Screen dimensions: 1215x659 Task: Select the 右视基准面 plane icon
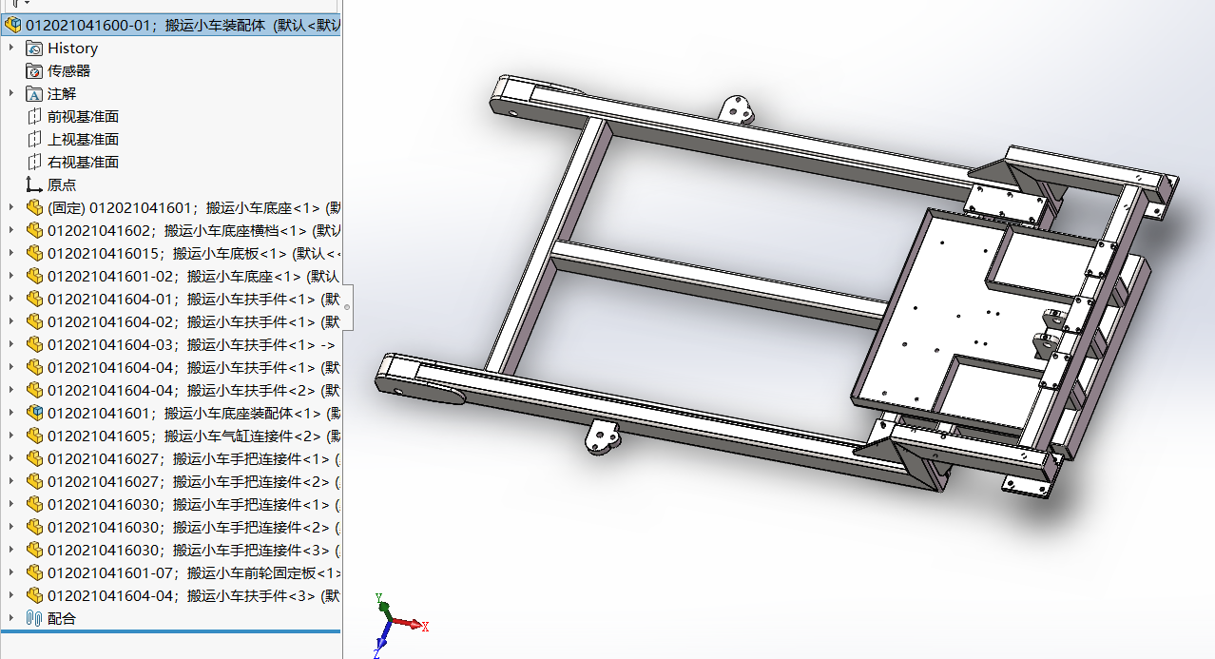(x=34, y=163)
